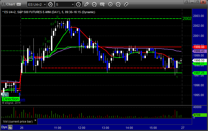The width and height of the screenshot is (208, 131).
Task: Follow the blue 'om' hyperlink
Action: point(22,100)
